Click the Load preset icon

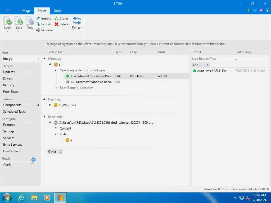tap(7, 21)
